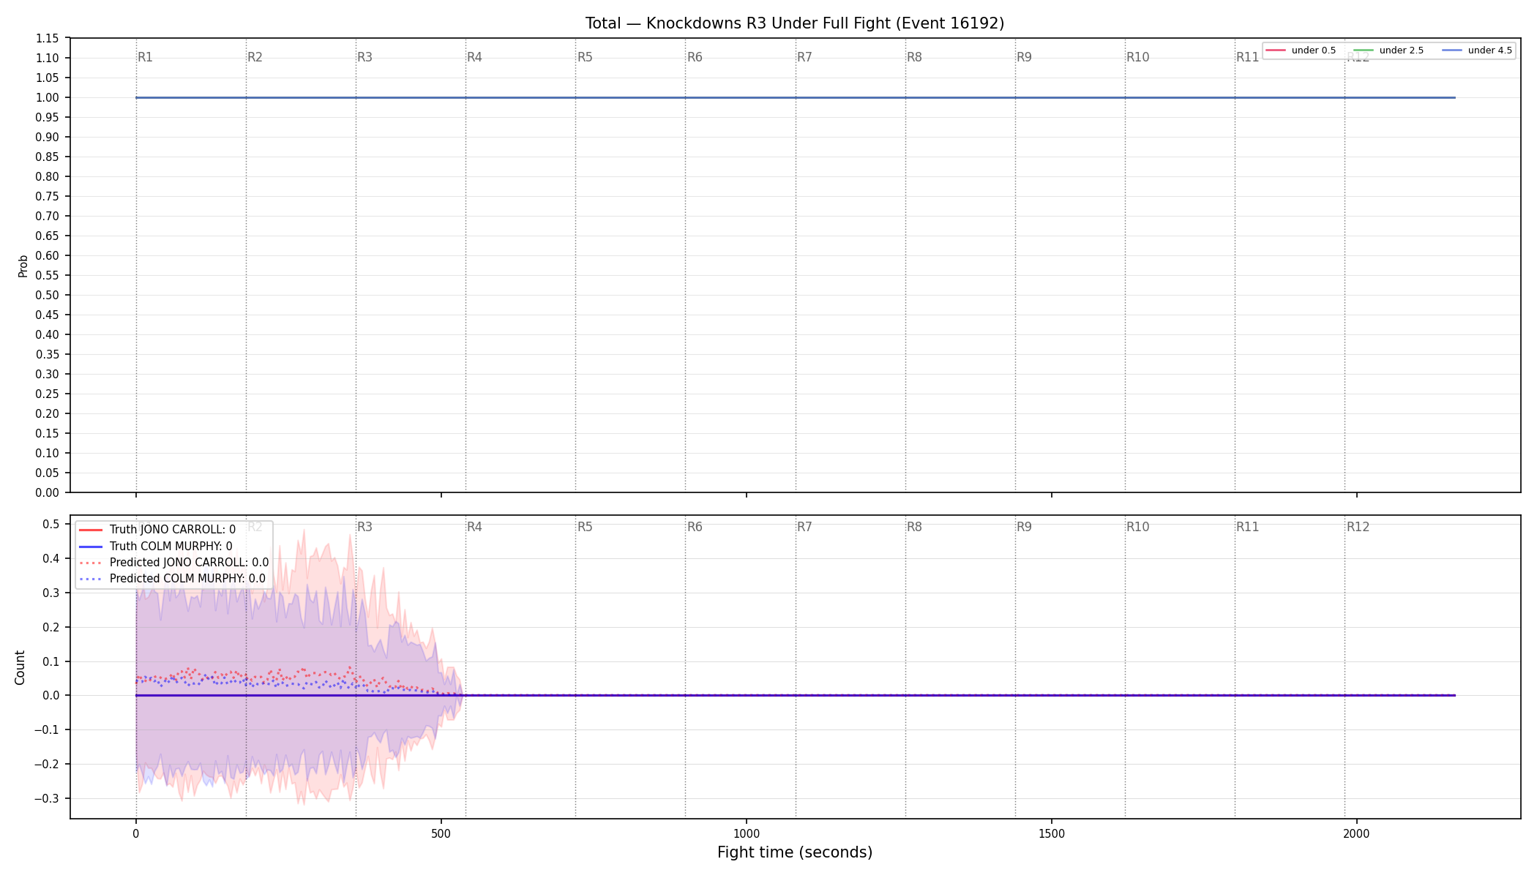Click the 500 tick on time axis

tap(441, 833)
